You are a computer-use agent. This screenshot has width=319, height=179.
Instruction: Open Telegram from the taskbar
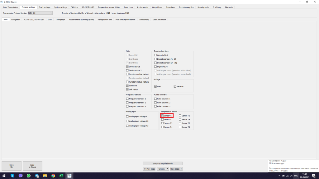coord(37,176)
